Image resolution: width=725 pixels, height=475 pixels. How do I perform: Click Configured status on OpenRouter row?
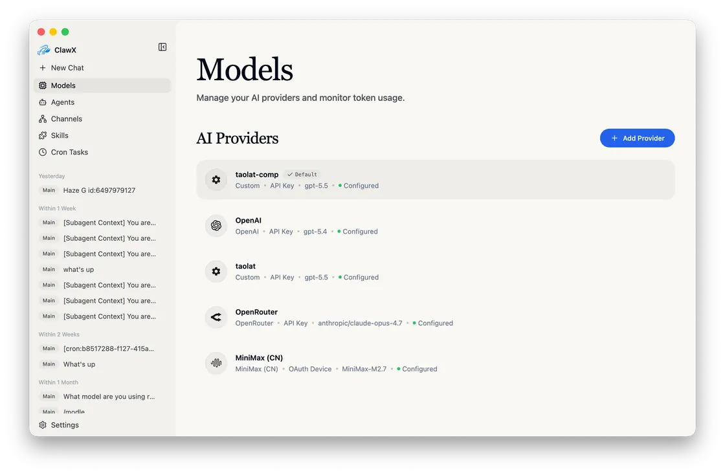click(433, 323)
